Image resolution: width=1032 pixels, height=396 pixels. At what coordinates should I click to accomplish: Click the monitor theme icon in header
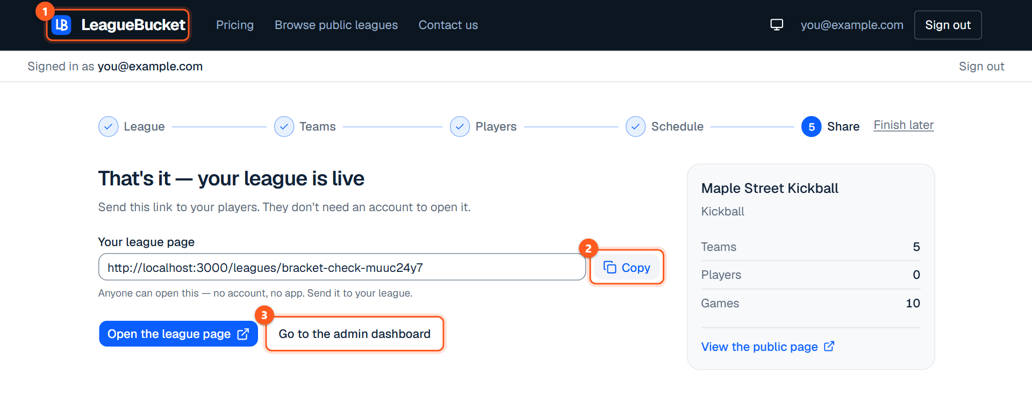[x=777, y=25]
